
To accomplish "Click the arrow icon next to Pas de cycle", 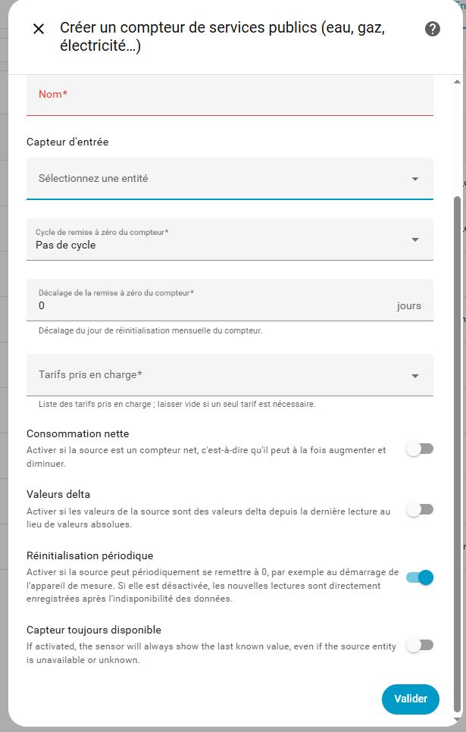I will click(x=415, y=239).
